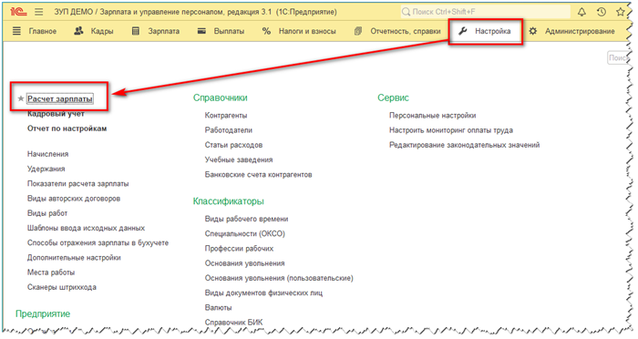Image resolution: width=638 pixels, height=339 pixels.
Task: Click the Справочники group heading
Action: pyautogui.click(x=221, y=98)
